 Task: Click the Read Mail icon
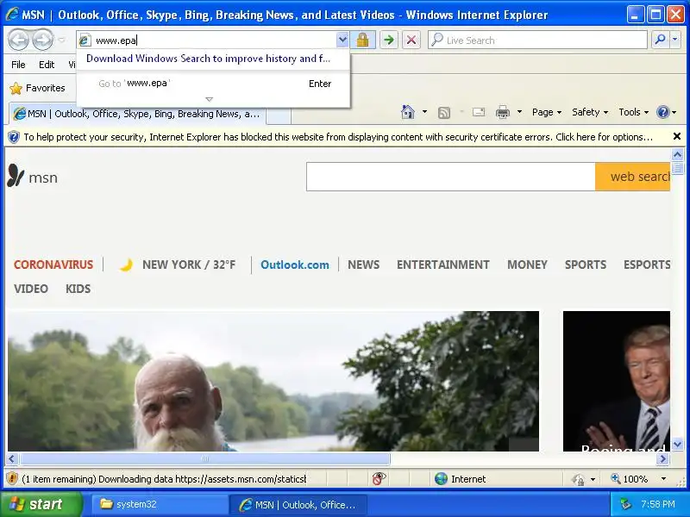point(479,113)
